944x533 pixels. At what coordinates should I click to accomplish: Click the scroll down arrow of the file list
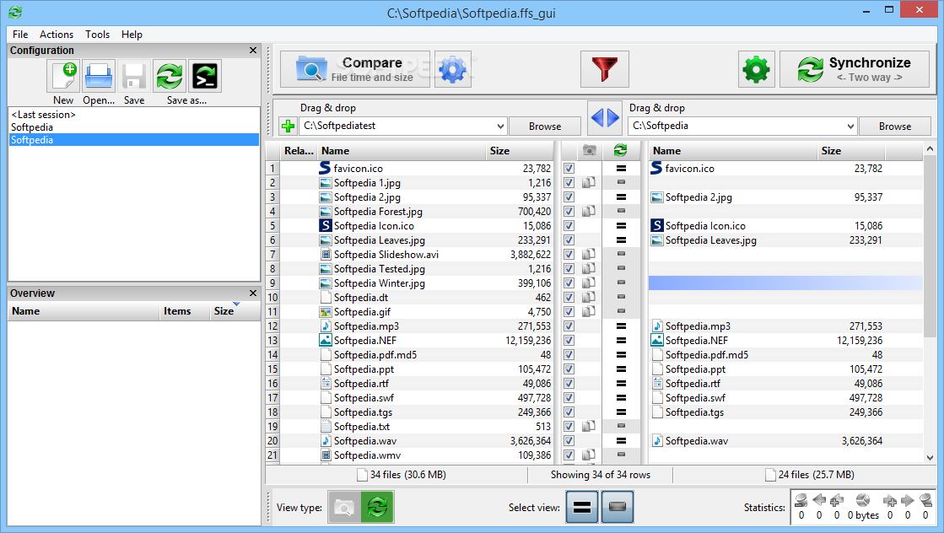930,457
